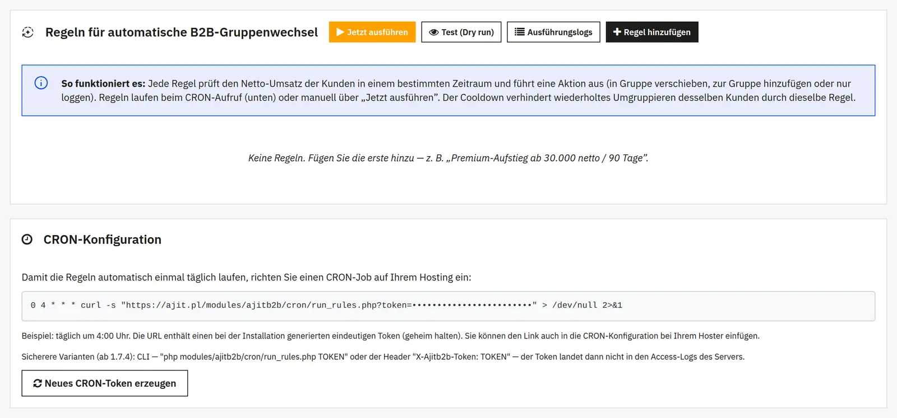897x418 pixels.
Task: Click the CRON curl command code box
Action: coord(449,306)
